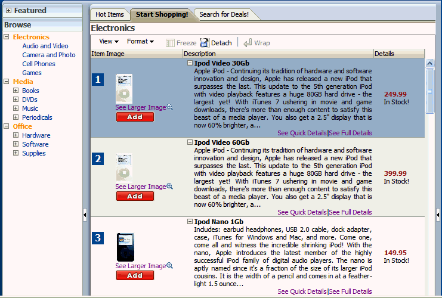Viewport: 442px width, 298px height.
Task: Browse Camera and Photo category
Action: (x=49, y=55)
